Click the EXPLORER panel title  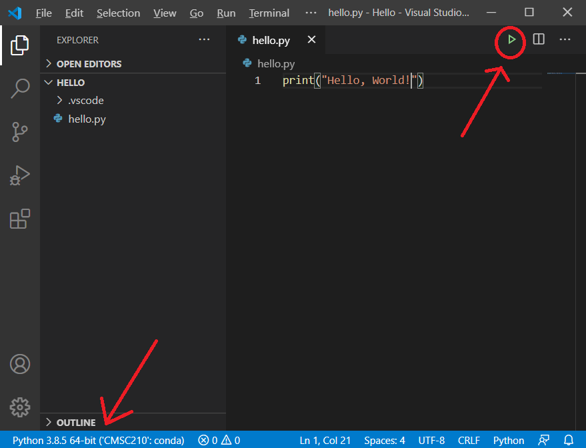click(77, 40)
